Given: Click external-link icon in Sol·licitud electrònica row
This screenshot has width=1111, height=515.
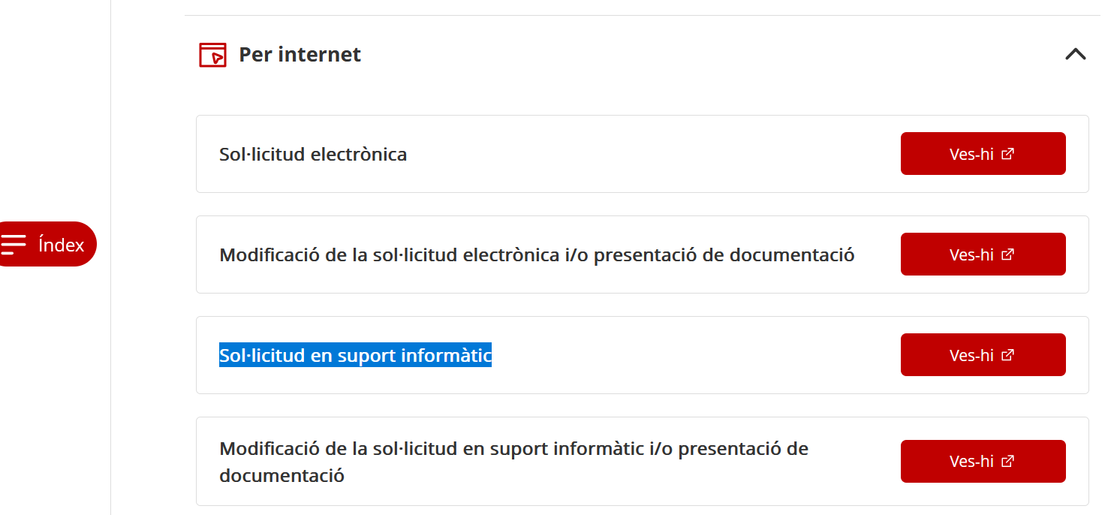Looking at the screenshot, I should pos(1008,154).
